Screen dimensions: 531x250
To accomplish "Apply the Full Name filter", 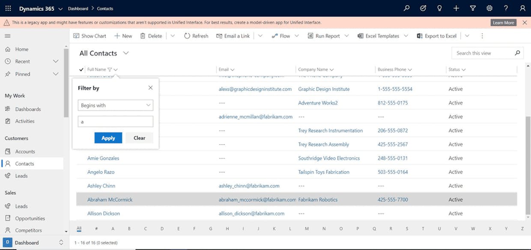I will coord(108,138).
